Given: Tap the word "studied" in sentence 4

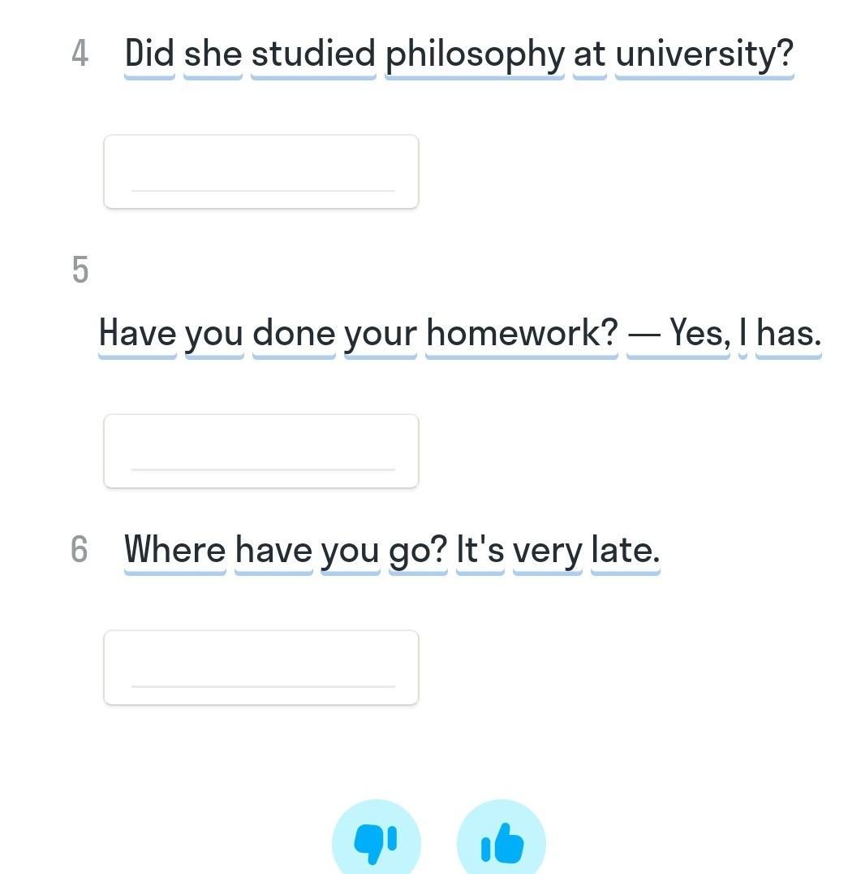Looking at the screenshot, I should pos(313,54).
